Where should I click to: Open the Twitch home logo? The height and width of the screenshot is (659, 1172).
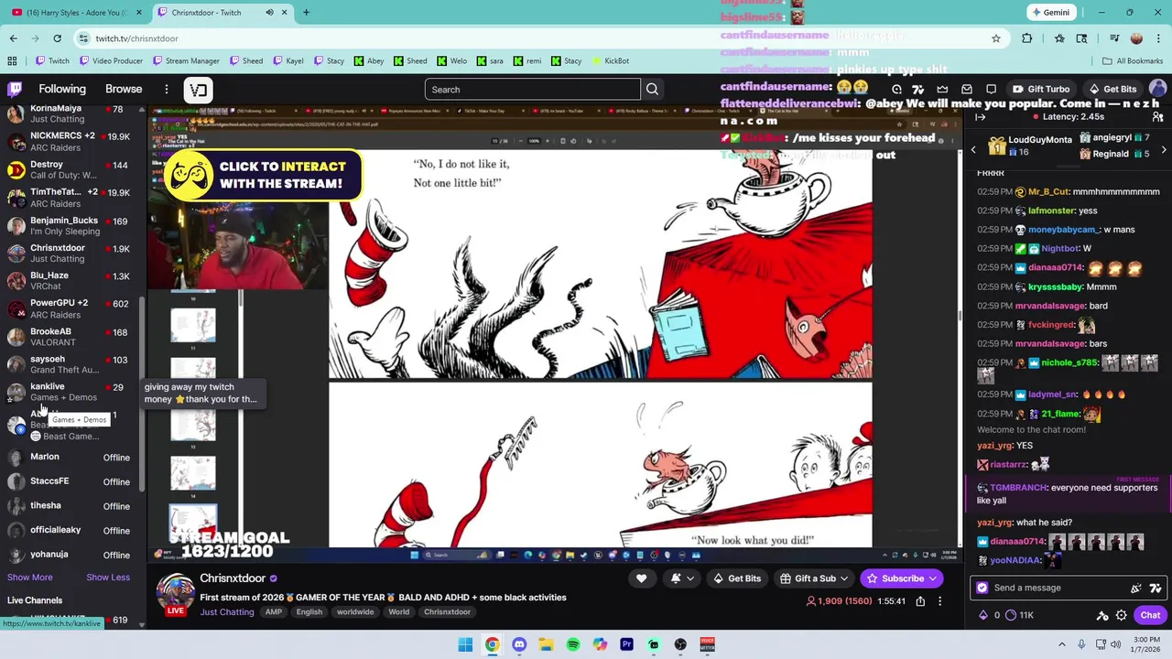(x=15, y=89)
